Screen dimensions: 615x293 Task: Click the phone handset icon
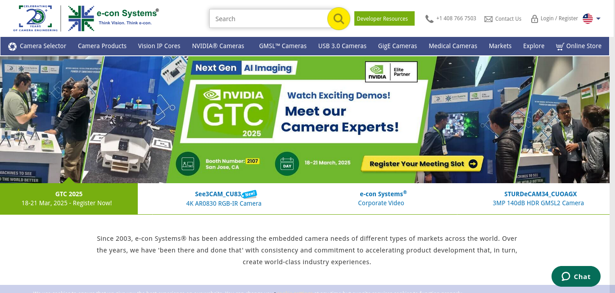pos(430,19)
